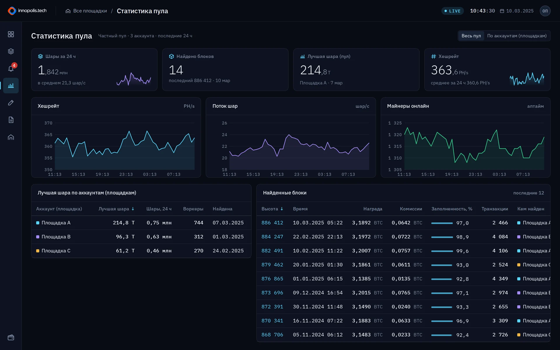The image size is (560, 350).
Task: Click the home icon in the breadcrumb
Action: (x=68, y=11)
